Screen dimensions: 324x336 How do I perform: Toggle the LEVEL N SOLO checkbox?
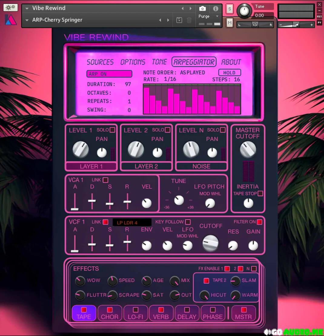pos(223,130)
